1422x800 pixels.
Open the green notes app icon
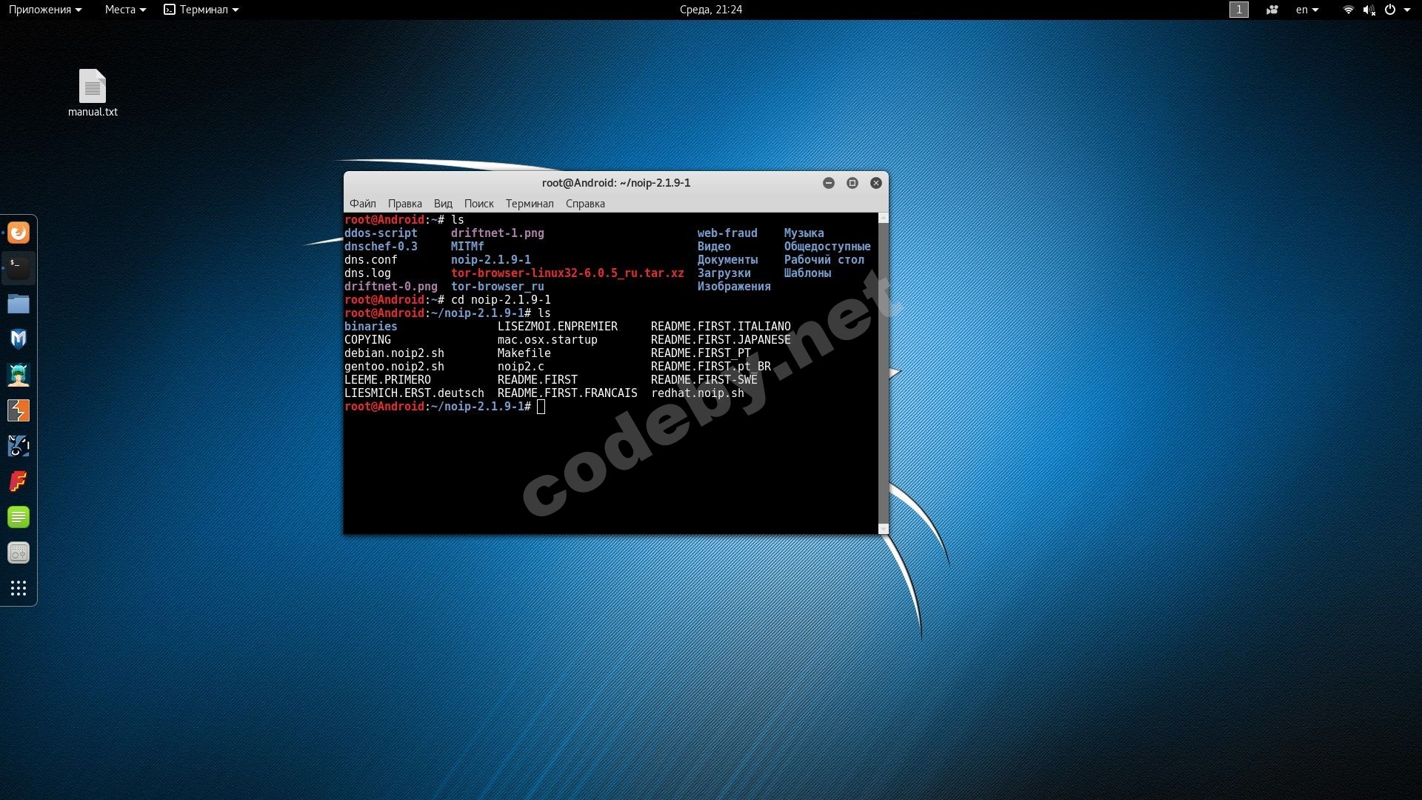[x=19, y=517]
